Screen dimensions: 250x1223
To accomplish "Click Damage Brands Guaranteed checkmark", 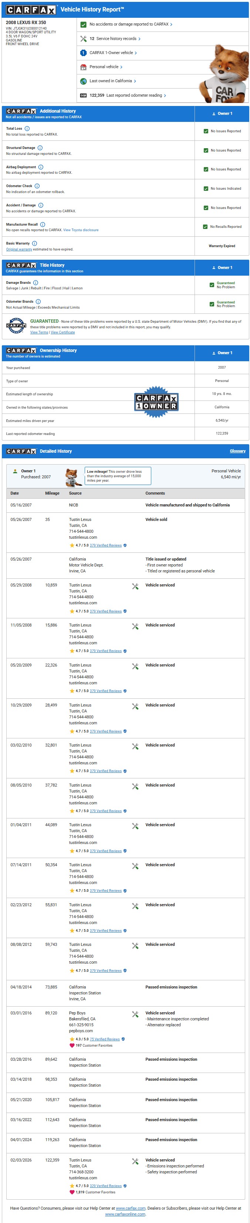I will pos(212,285).
